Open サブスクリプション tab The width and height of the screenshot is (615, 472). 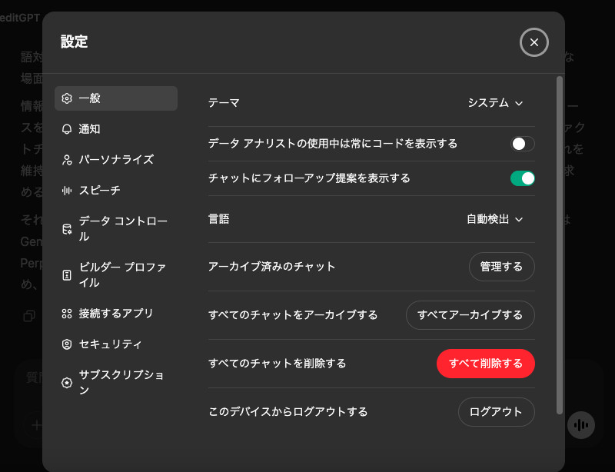[x=116, y=383]
